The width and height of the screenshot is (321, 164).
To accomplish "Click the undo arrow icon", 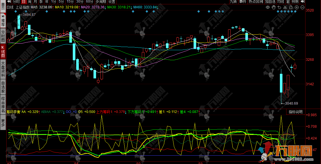I will pos(279,7).
